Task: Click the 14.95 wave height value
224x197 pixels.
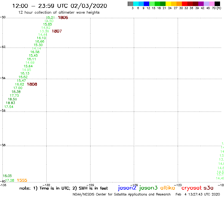Action: pos(27,70)
